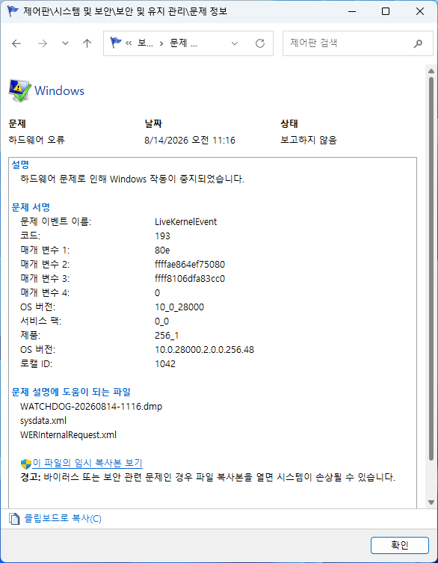The height and width of the screenshot is (563, 438).
Task: Click parameter value 80e
Action: tap(162, 250)
